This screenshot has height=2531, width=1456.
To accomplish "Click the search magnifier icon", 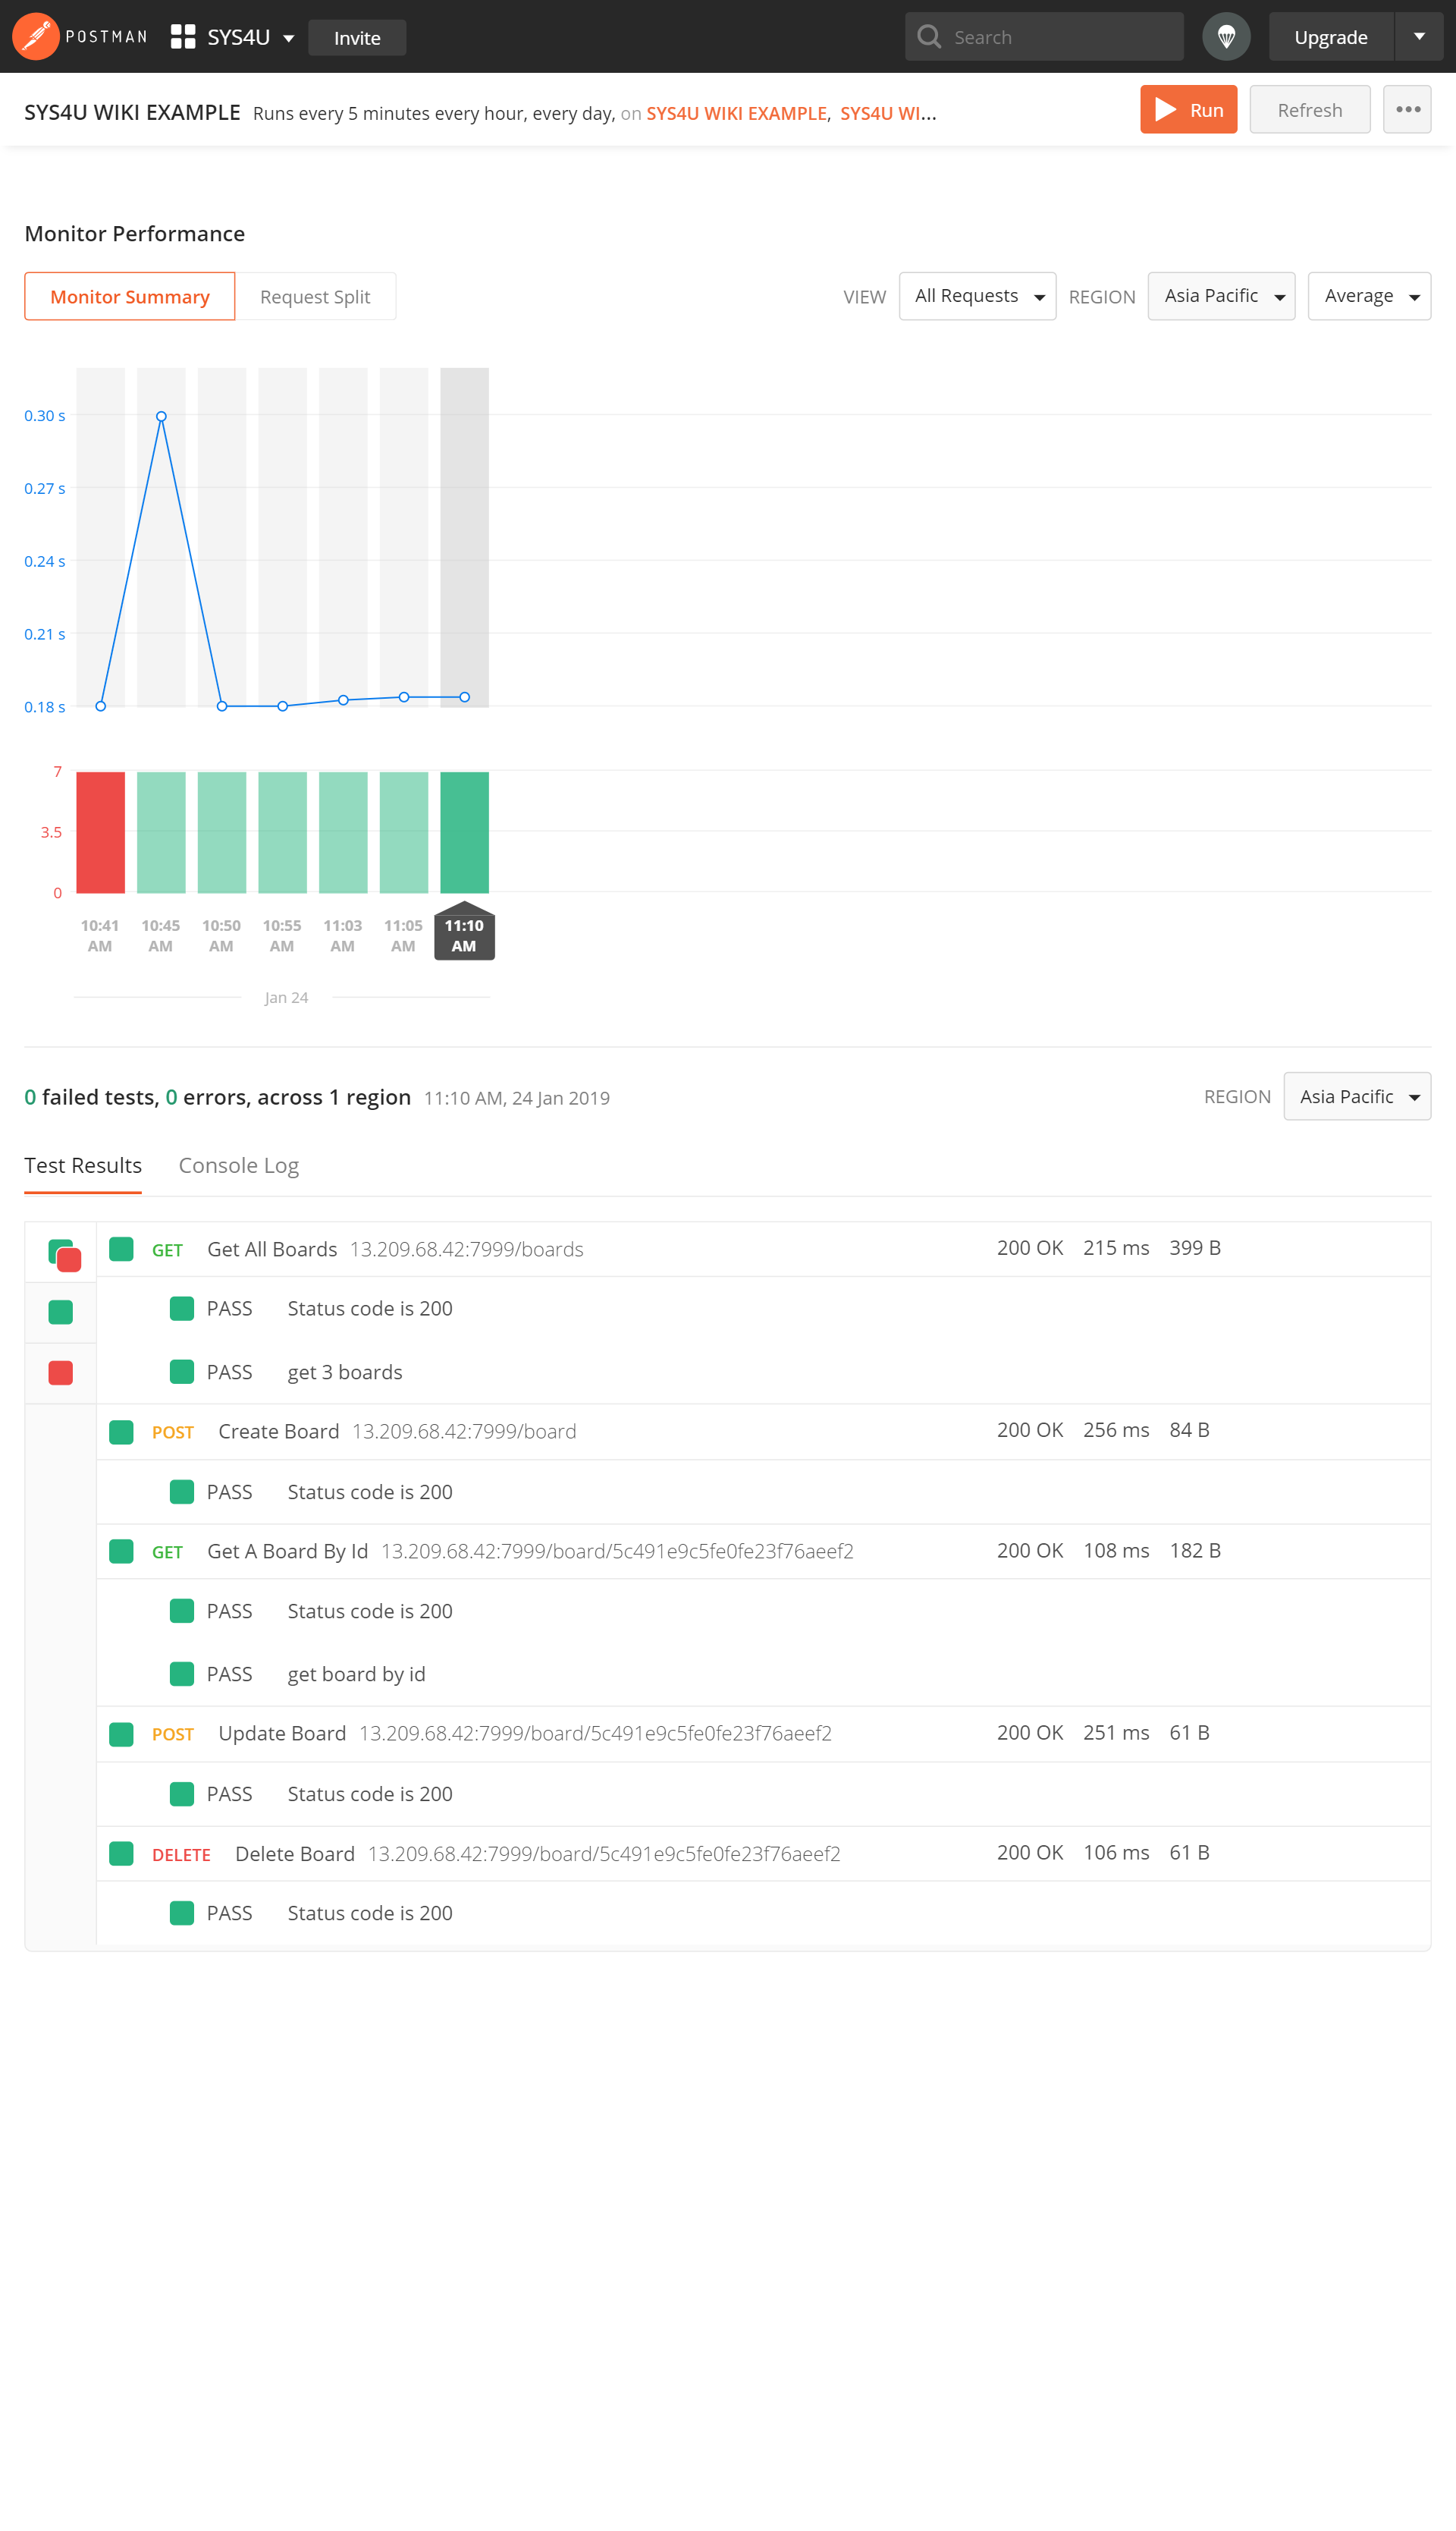I will tap(929, 37).
